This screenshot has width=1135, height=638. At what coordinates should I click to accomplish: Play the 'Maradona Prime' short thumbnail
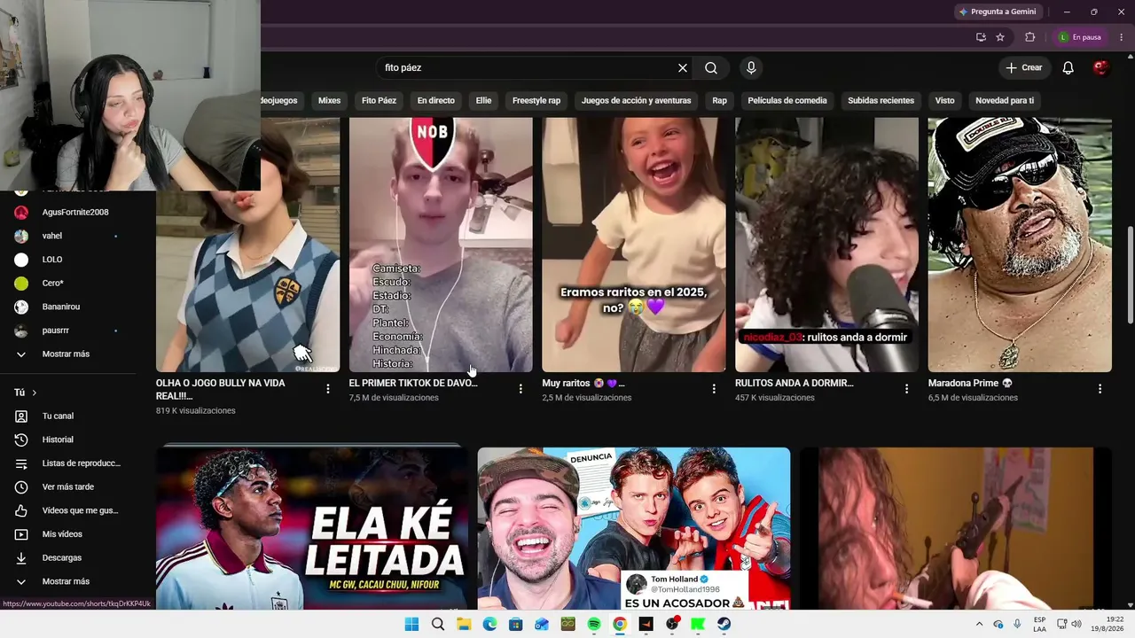tap(1020, 245)
